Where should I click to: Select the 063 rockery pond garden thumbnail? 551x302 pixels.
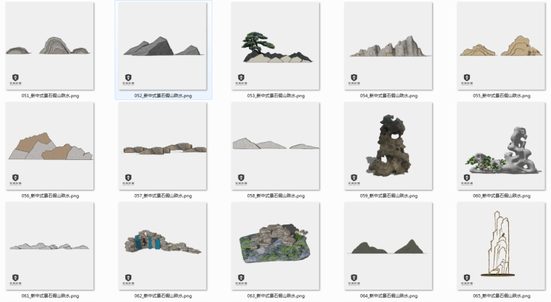pyautogui.click(x=275, y=246)
